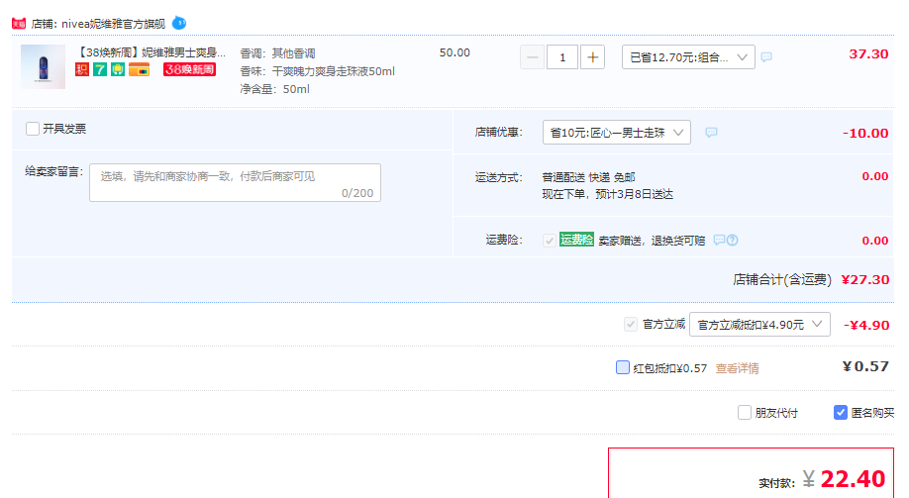
Task: Click the -¥4.90 deduction amount
Action: 866,326
